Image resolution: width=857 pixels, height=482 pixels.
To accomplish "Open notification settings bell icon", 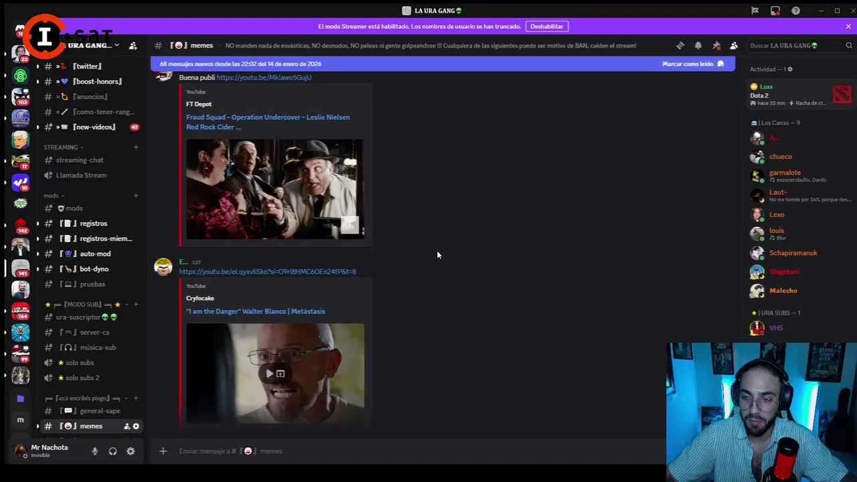I will (x=698, y=46).
